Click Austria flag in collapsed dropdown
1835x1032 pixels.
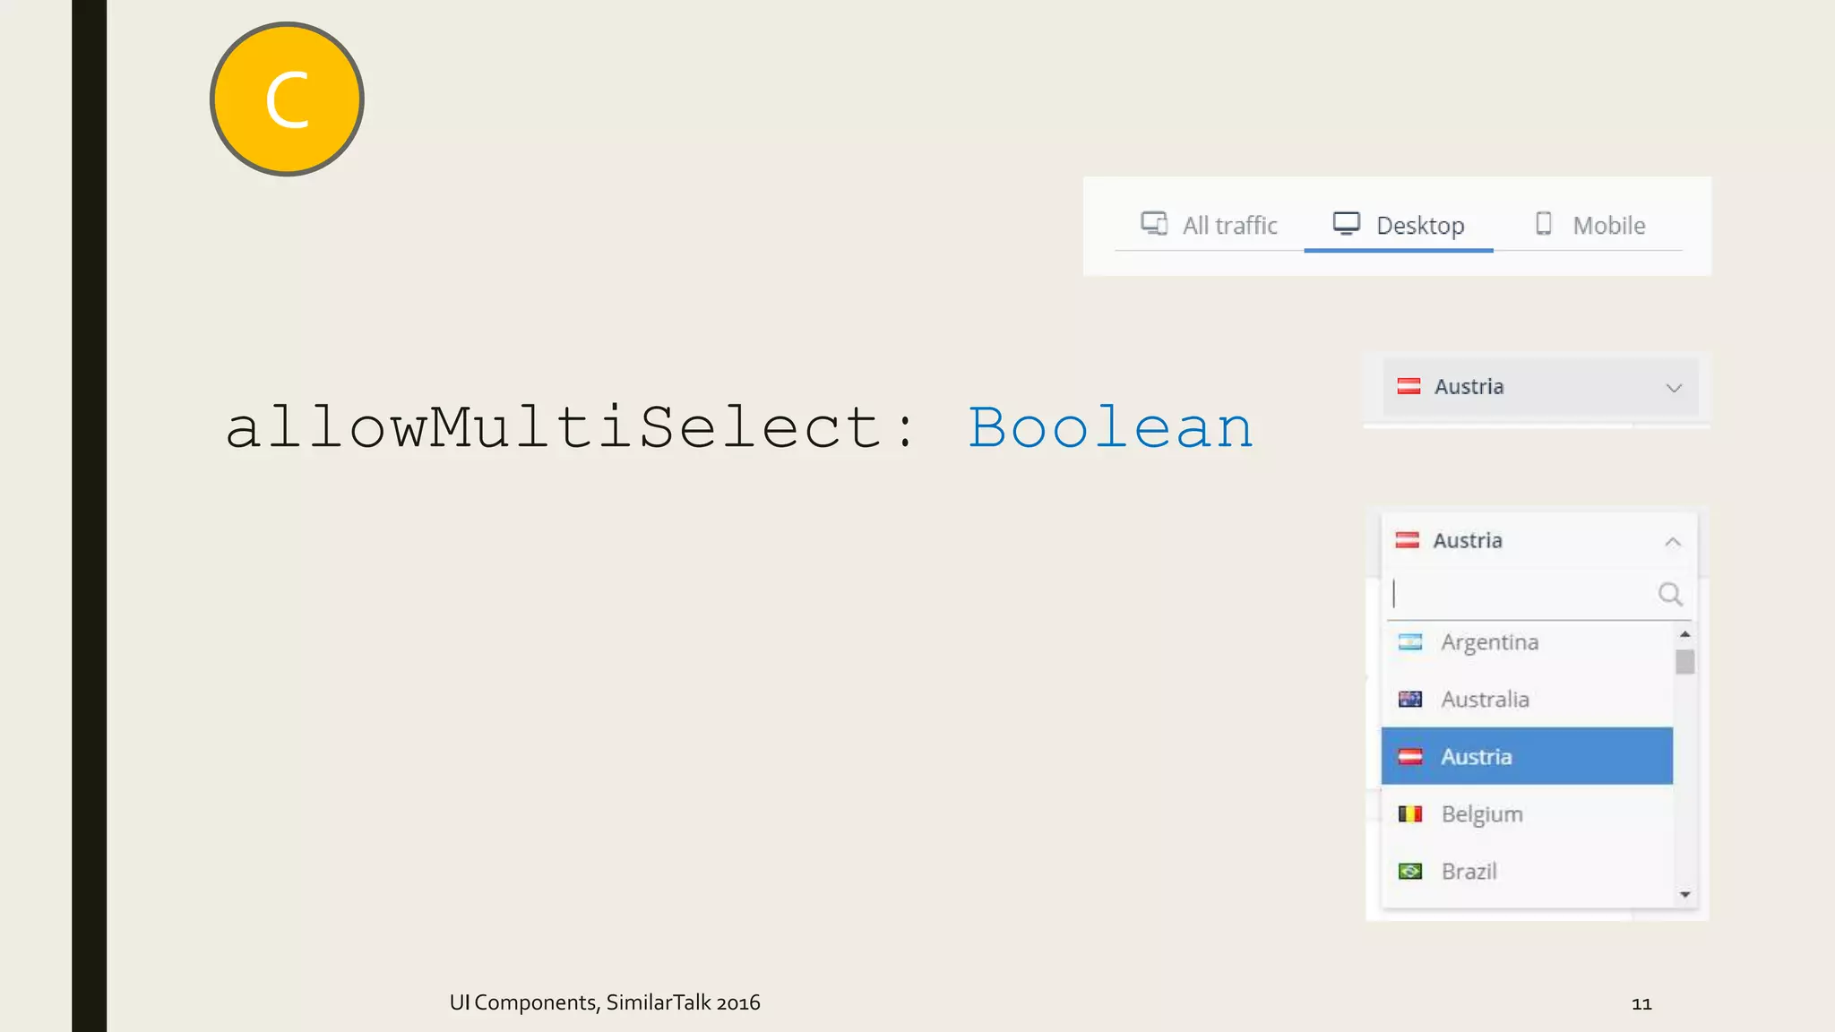coord(1409,387)
